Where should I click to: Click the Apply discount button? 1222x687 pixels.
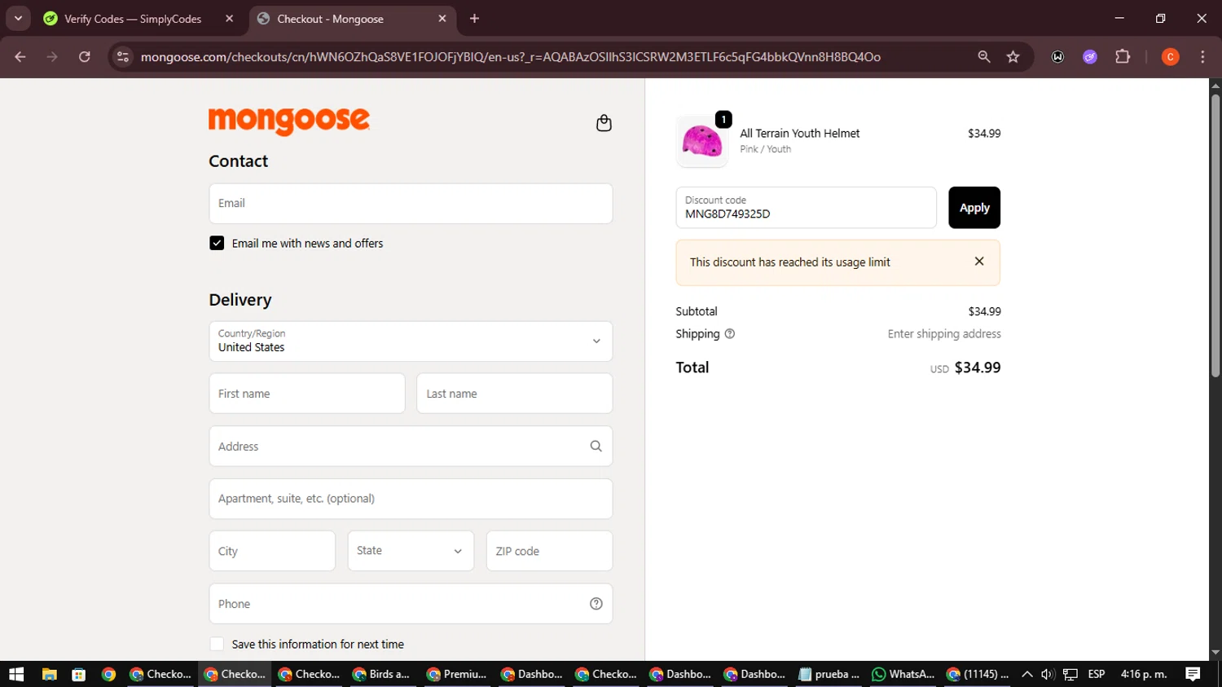pos(974,208)
